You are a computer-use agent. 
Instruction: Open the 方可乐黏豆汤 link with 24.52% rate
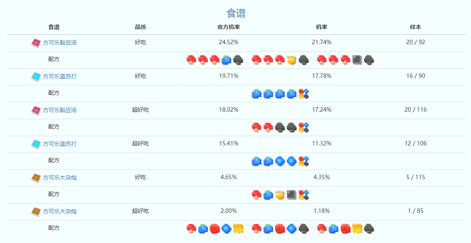tap(60, 43)
